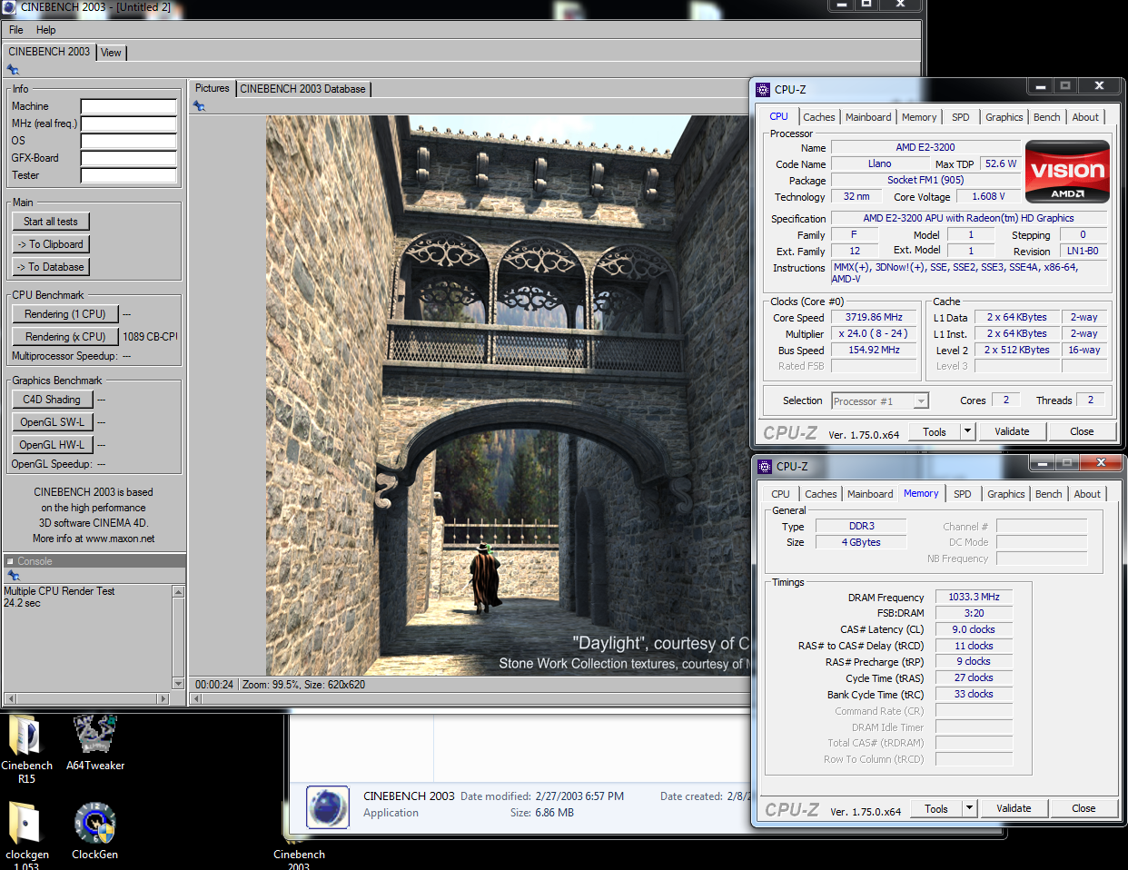Switch to View tab in CINEBENCH
Screen dimensions: 1128x870
tap(111, 53)
